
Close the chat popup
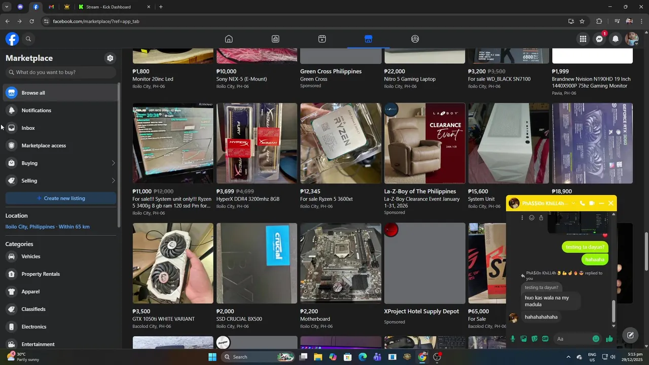(x=611, y=203)
